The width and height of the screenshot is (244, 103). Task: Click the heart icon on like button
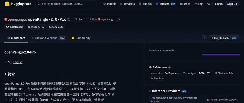coord(76,19)
